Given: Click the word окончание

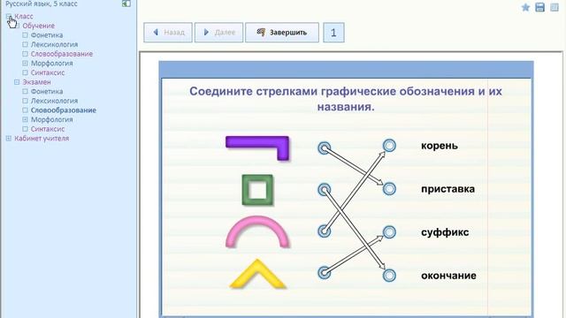Looking at the screenshot, I should (x=448, y=276).
